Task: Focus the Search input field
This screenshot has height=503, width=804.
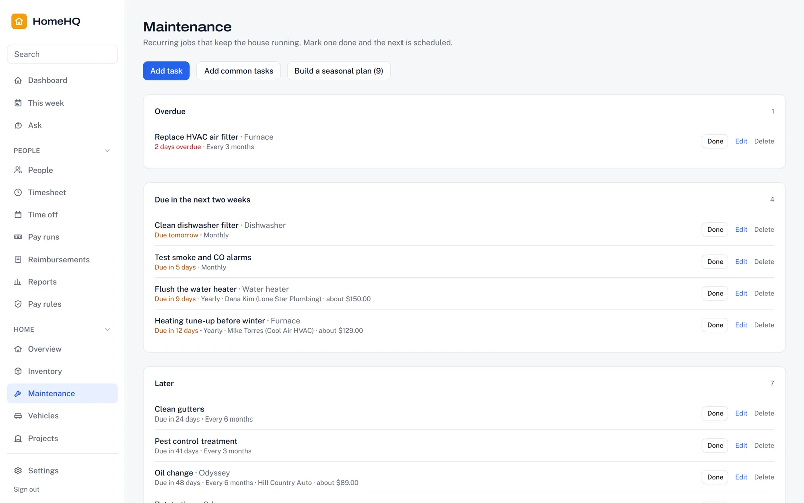Action: [x=62, y=54]
